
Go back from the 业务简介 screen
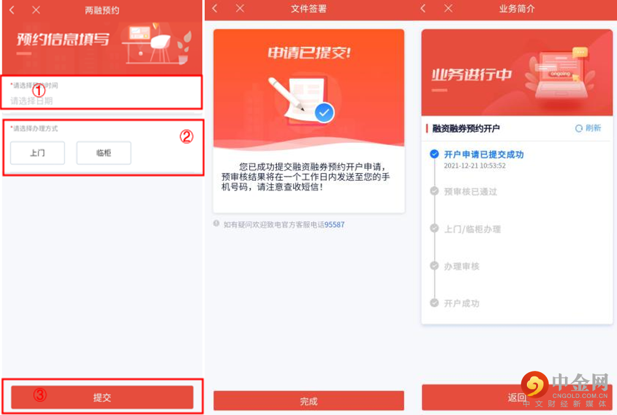(x=423, y=8)
